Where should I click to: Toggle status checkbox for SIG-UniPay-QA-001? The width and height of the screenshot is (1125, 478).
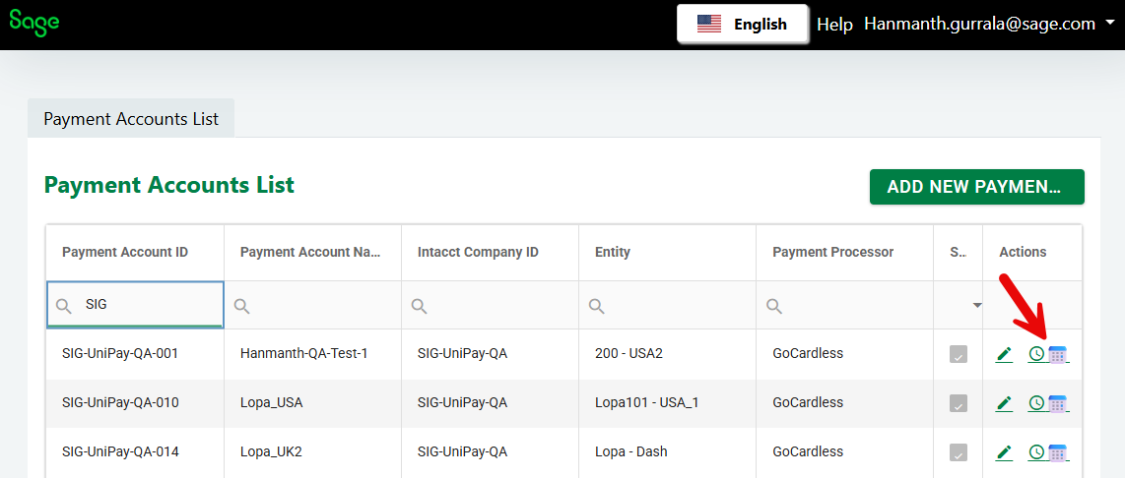pyautogui.click(x=958, y=354)
